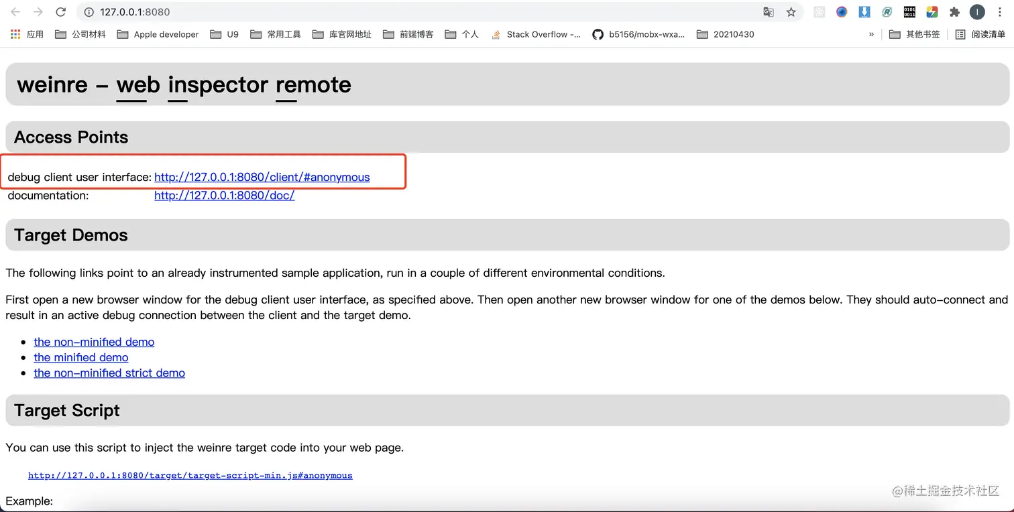Open the minified demo link
The width and height of the screenshot is (1014, 512).
pos(81,357)
